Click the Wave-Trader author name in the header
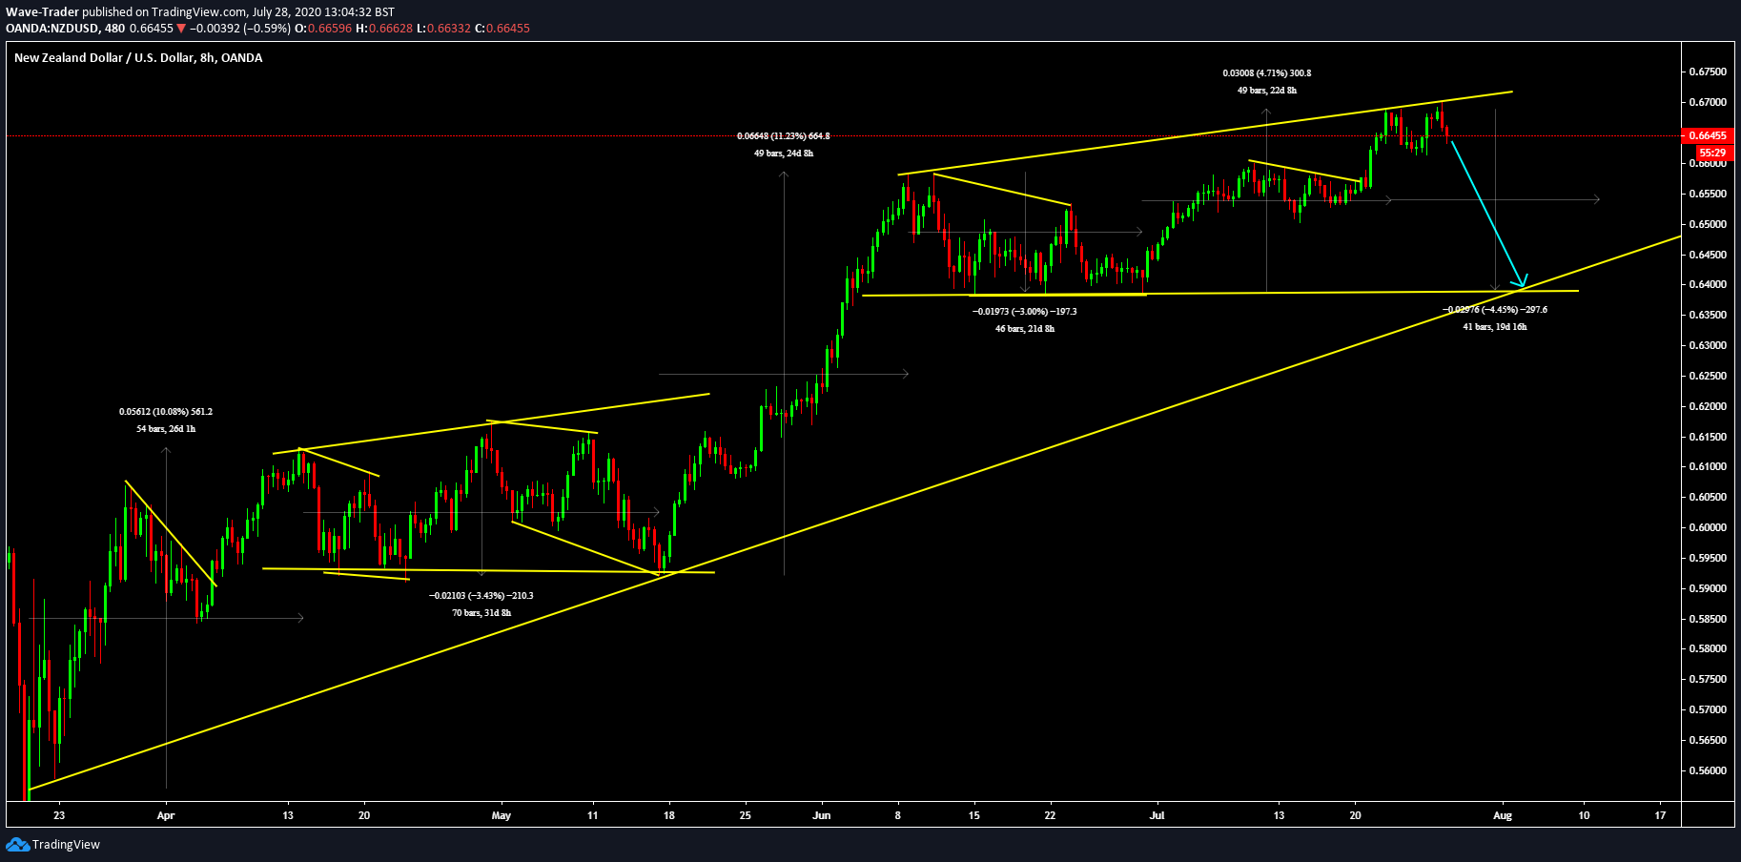 coord(42,12)
